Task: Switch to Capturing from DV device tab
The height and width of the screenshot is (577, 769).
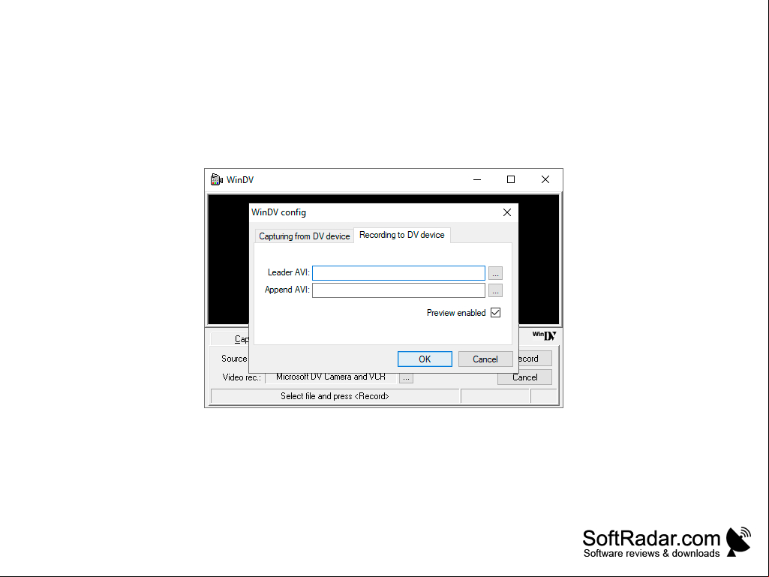Action: (x=304, y=236)
